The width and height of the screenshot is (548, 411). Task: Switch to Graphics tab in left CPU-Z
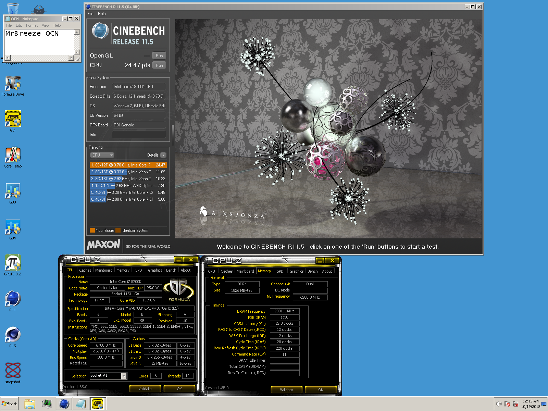[155, 270]
